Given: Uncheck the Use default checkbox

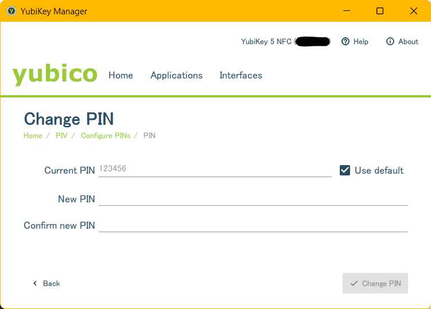Looking at the screenshot, I should 345,170.
